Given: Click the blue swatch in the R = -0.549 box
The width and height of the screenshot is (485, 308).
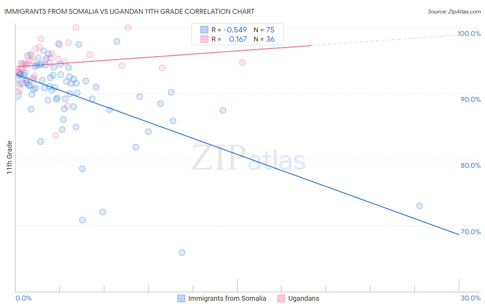Looking at the screenshot, I should pyautogui.click(x=205, y=30).
